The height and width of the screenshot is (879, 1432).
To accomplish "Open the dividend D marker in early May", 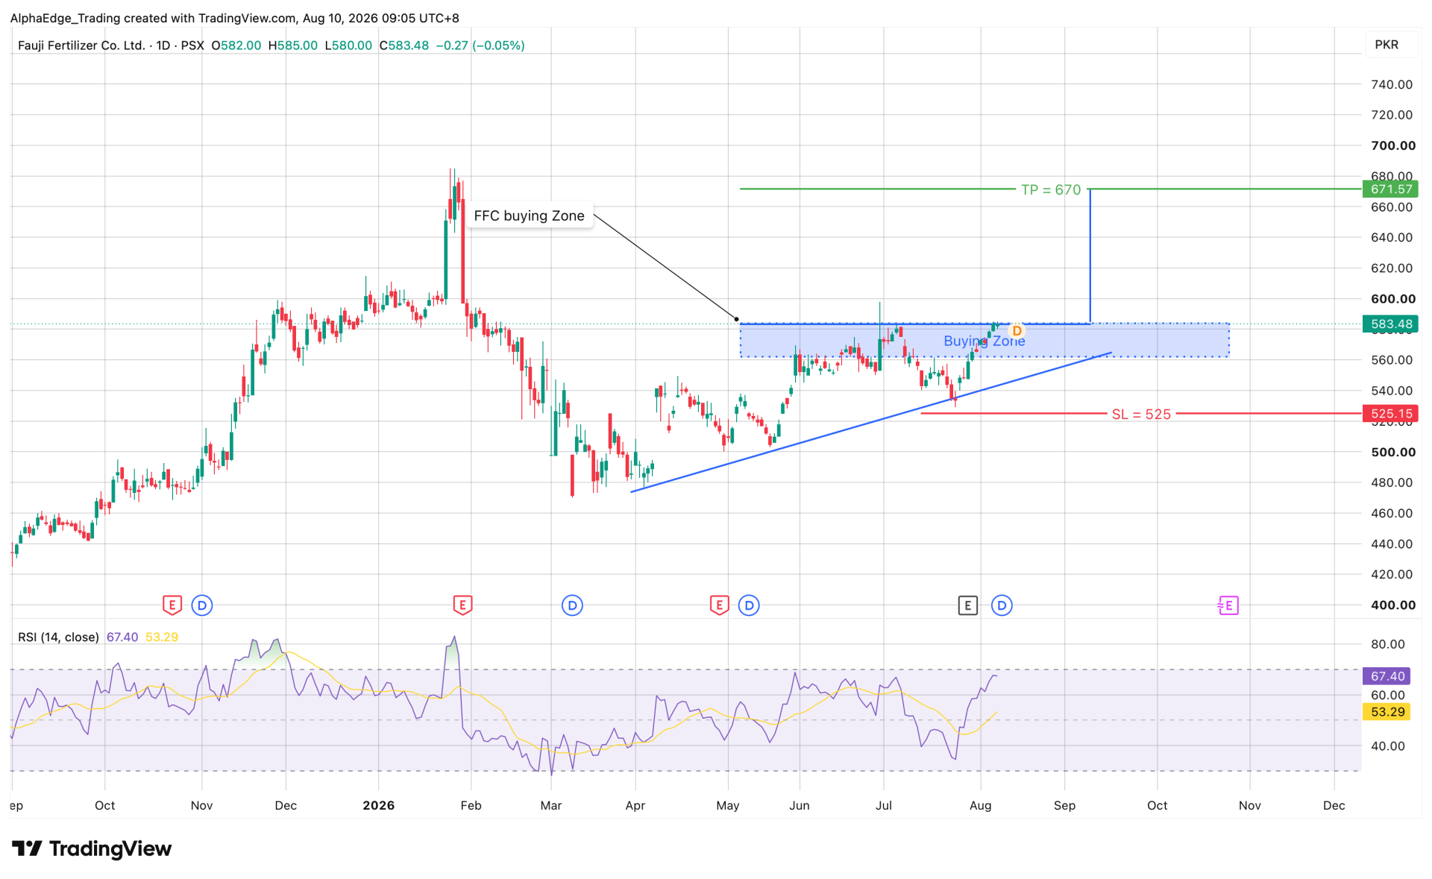I will pos(749,605).
